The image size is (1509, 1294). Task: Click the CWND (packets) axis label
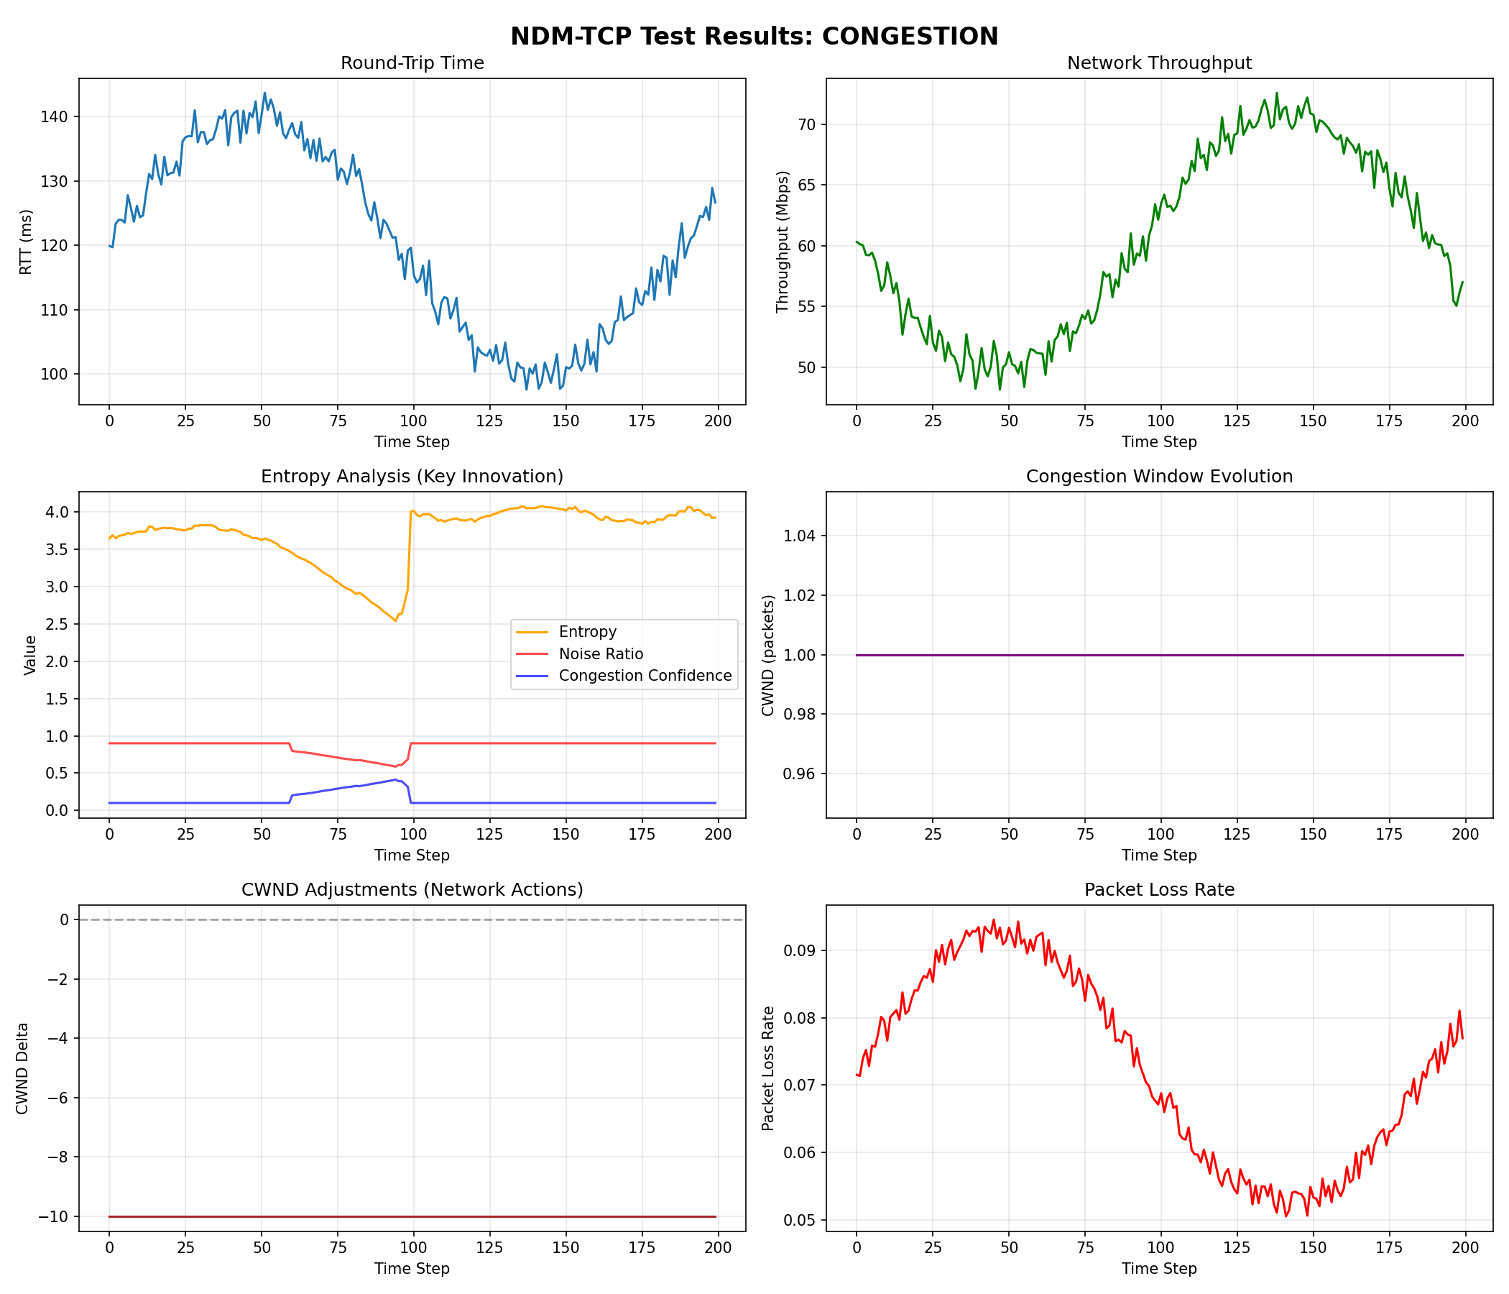[x=767, y=655]
